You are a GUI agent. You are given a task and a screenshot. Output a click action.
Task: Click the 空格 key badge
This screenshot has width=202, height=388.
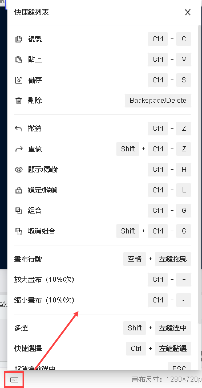pyautogui.click(x=135, y=259)
